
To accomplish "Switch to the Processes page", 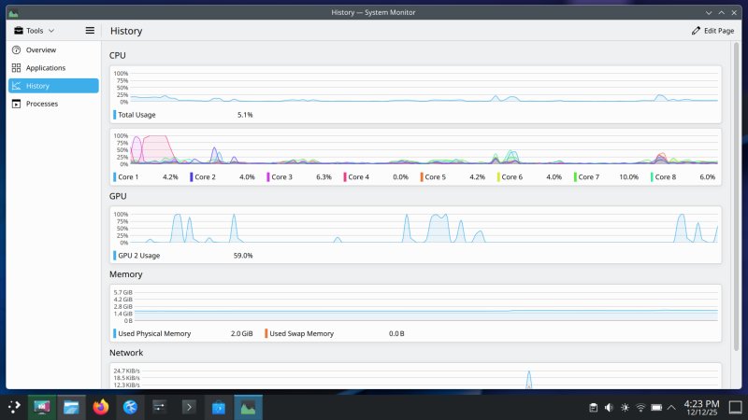I will coord(53,104).
